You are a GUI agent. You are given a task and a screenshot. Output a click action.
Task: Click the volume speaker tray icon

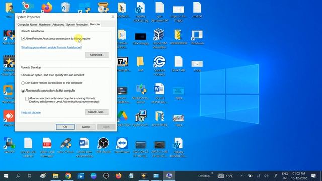(x=267, y=176)
